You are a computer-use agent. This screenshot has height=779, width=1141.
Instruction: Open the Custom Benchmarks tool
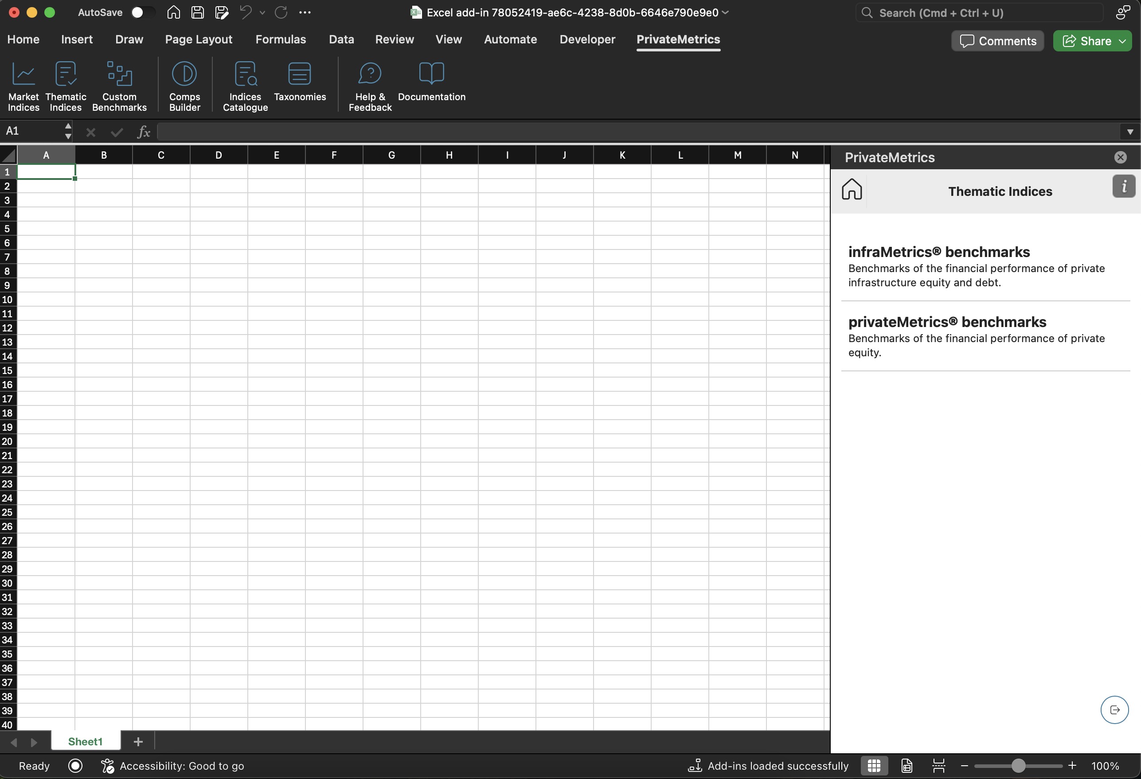tap(119, 86)
